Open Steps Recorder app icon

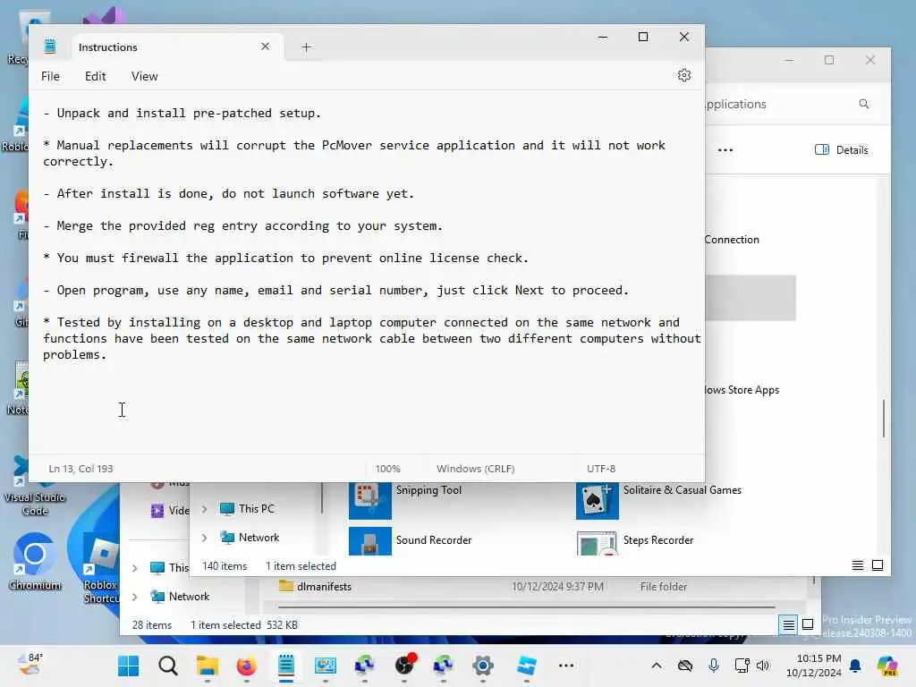point(597,542)
